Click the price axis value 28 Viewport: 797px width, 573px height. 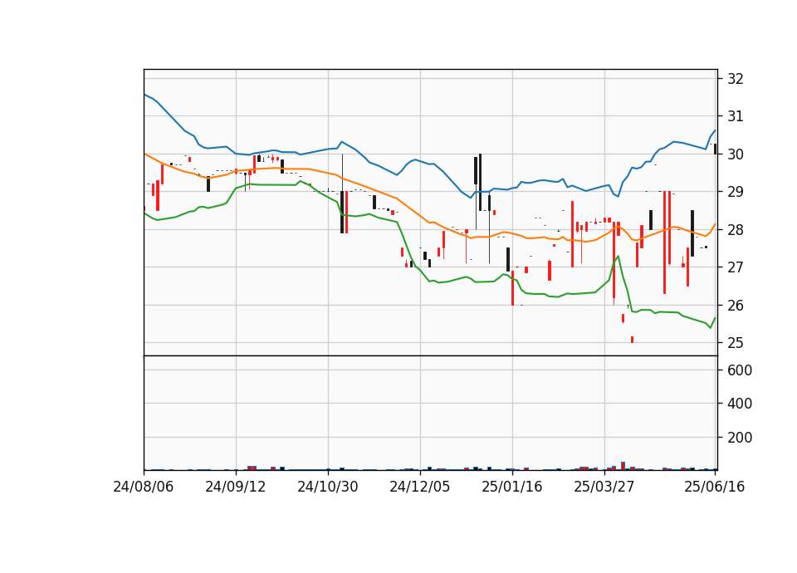pyautogui.click(x=736, y=230)
